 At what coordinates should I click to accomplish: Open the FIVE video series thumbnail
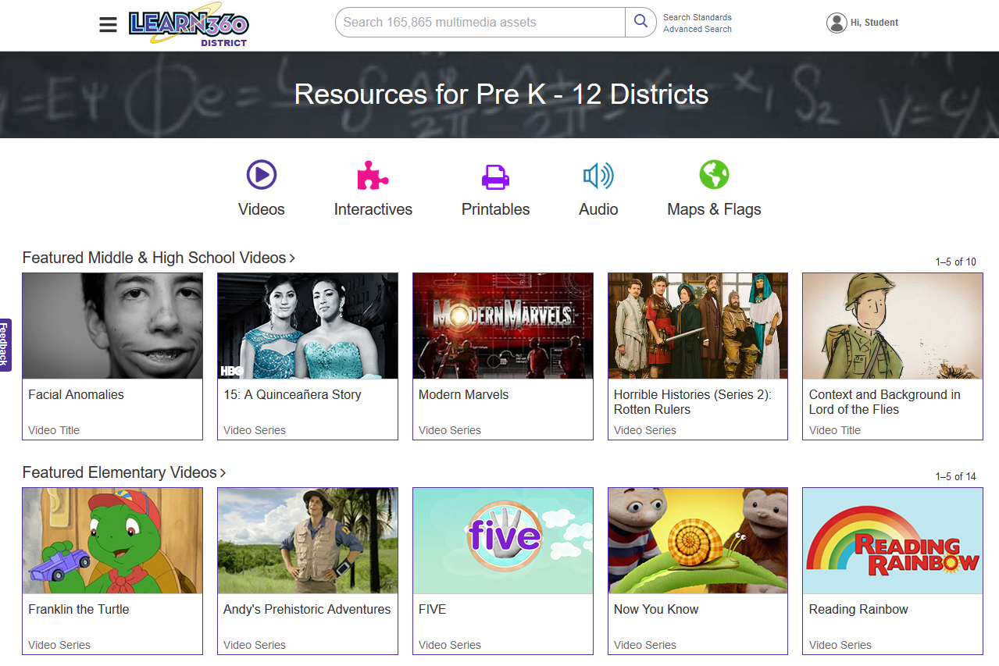[x=503, y=540]
